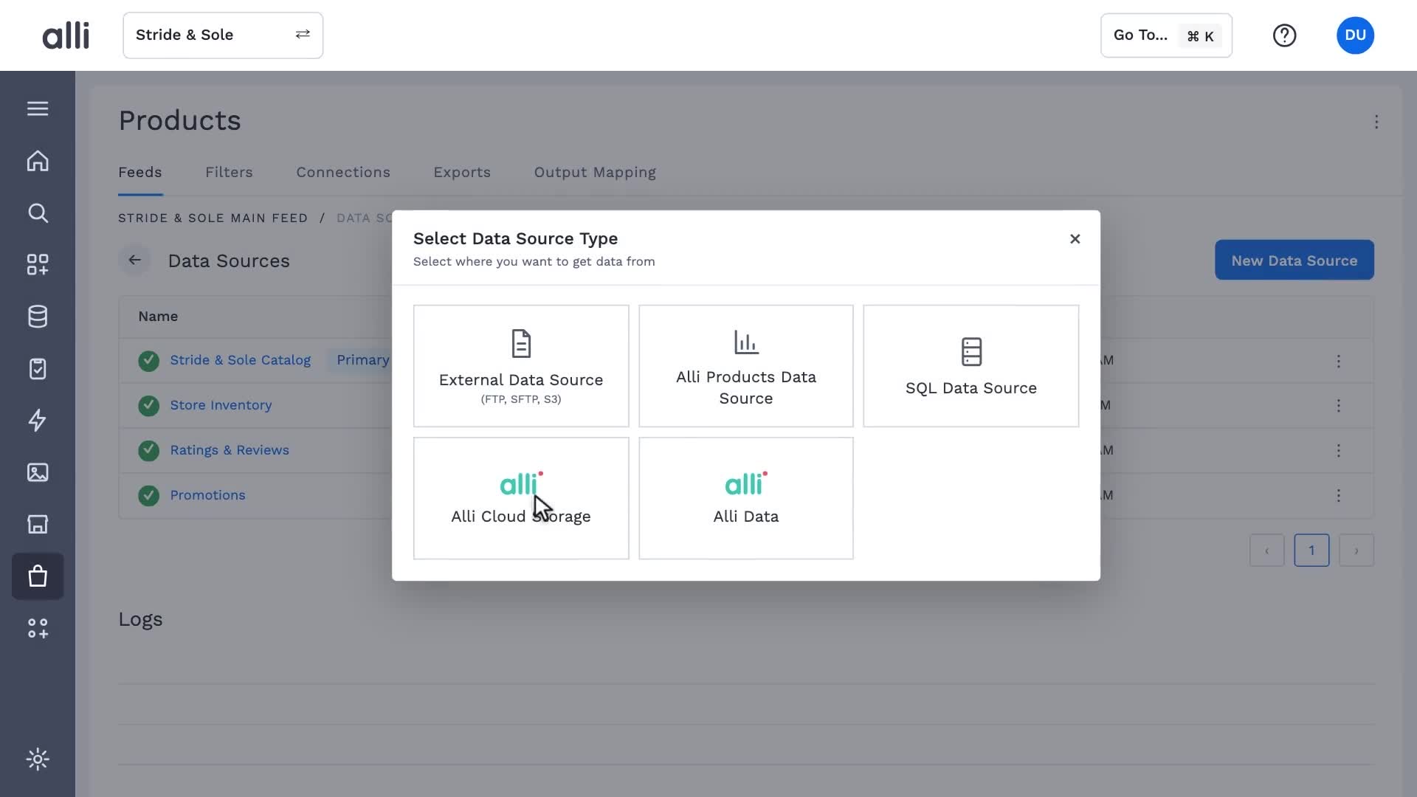The height and width of the screenshot is (797, 1417).
Task: Switch to the Exports tab
Action: pyautogui.click(x=462, y=172)
